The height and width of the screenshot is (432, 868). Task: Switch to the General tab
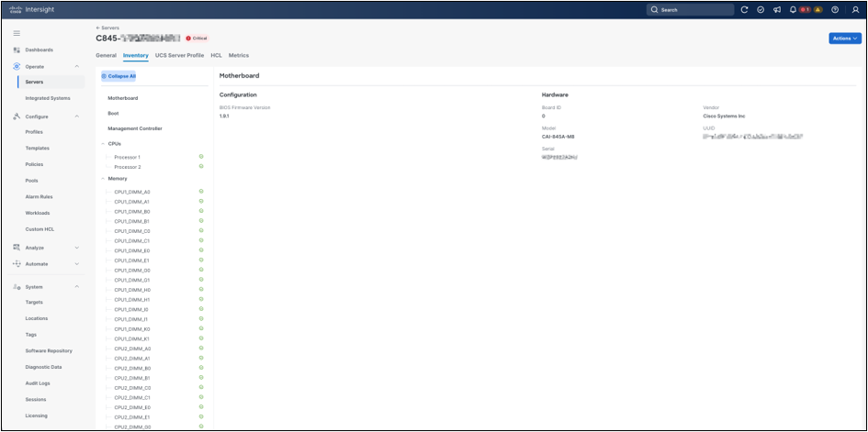106,55
